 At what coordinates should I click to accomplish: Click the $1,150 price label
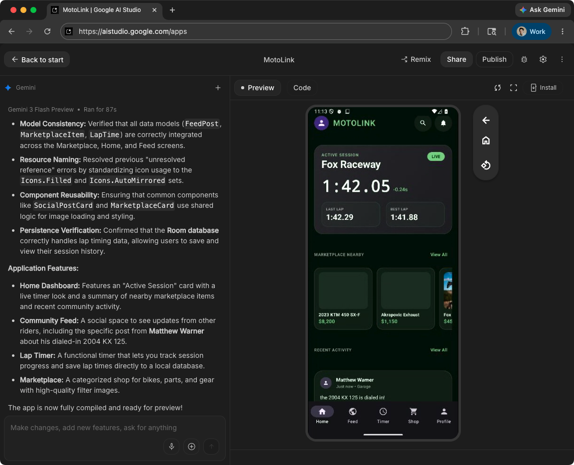pos(389,321)
